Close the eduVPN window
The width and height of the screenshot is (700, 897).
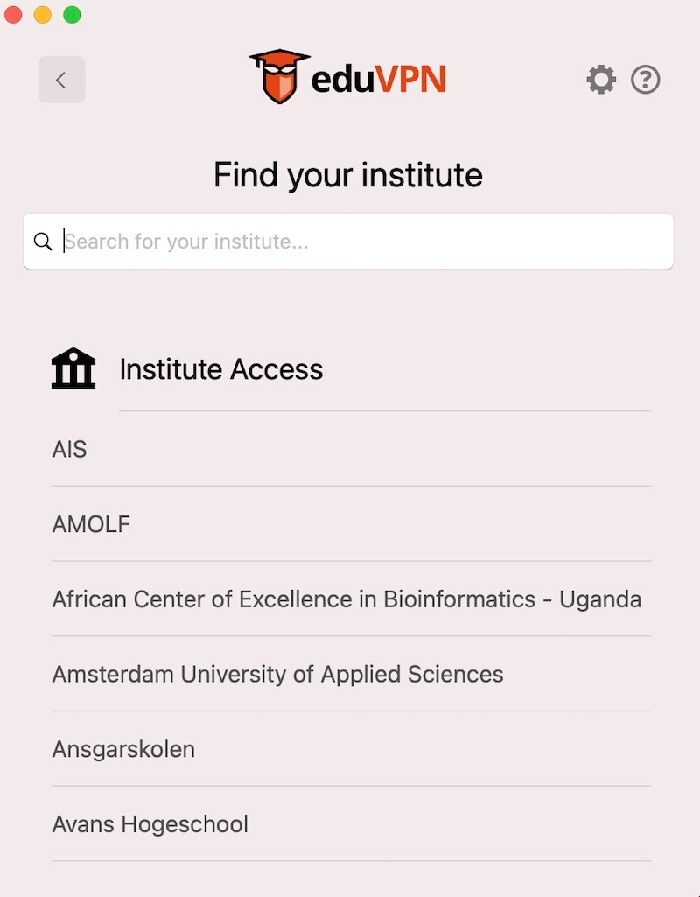(13, 15)
